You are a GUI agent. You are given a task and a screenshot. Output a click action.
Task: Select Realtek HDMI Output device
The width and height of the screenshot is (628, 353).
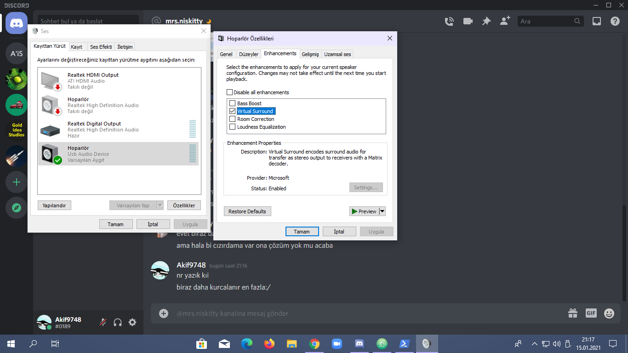pyautogui.click(x=119, y=81)
